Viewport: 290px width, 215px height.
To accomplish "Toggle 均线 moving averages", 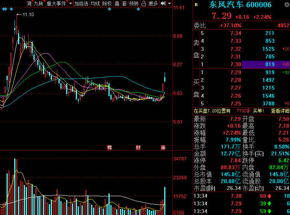I will click(95, 3).
